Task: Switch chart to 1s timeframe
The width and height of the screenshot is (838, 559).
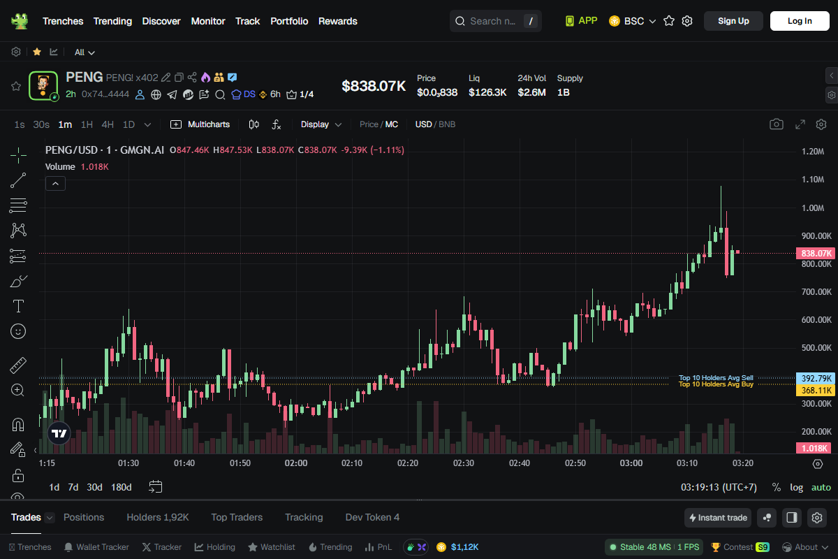Action: (20, 124)
